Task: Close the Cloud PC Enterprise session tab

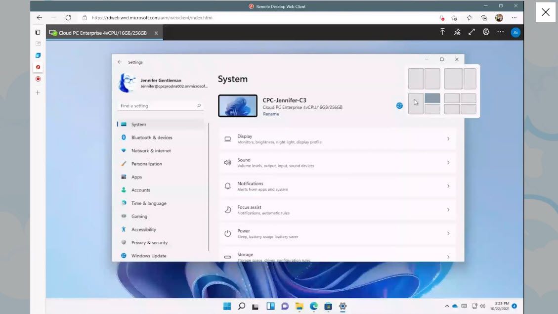Action: point(156,33)
